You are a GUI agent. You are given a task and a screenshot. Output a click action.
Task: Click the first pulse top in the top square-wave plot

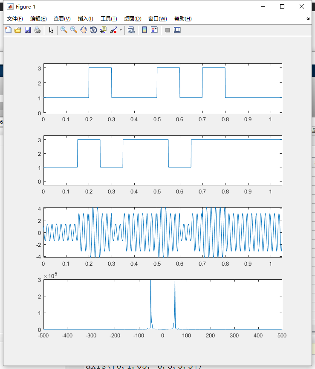pyautogui.click(x=100, y=68)
